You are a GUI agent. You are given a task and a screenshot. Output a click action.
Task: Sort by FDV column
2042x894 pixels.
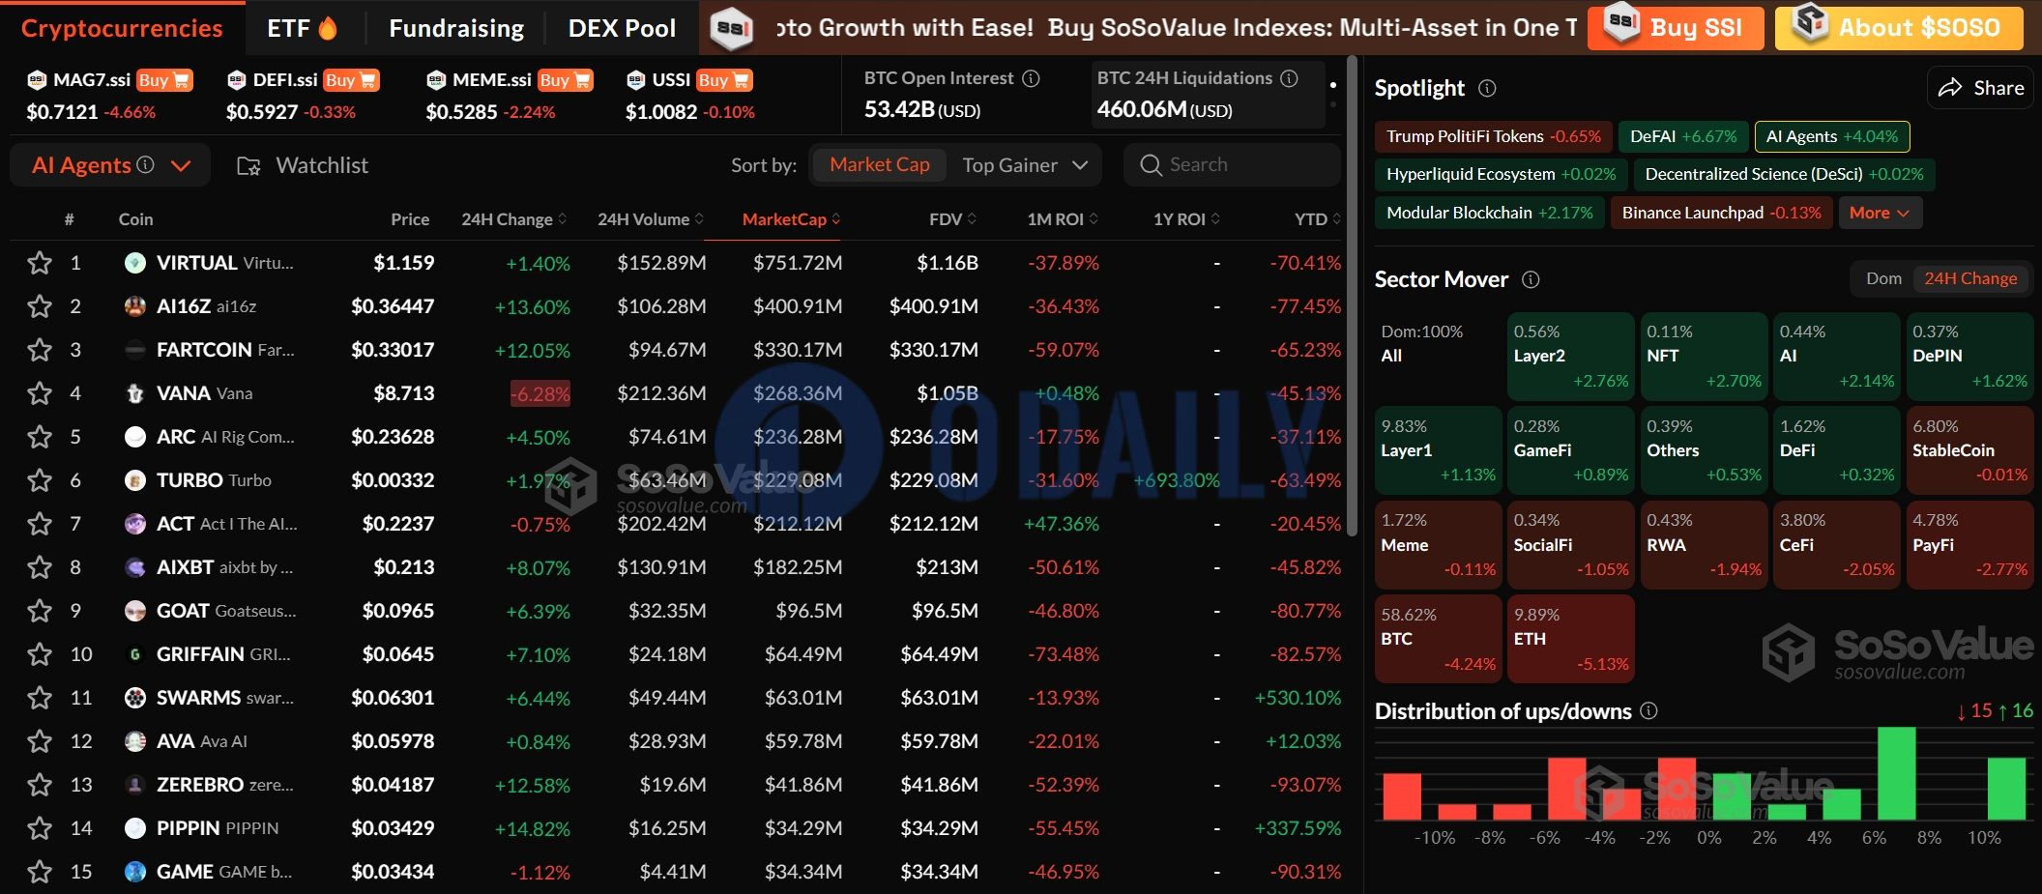tap(952, 219)
